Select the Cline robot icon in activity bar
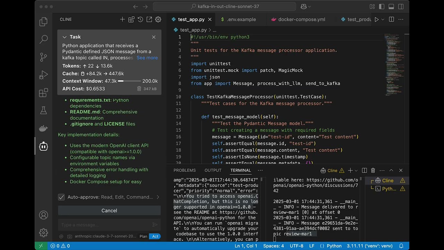Image resolution: width=444 pixels, height=250 pixels. click(43, 146)
